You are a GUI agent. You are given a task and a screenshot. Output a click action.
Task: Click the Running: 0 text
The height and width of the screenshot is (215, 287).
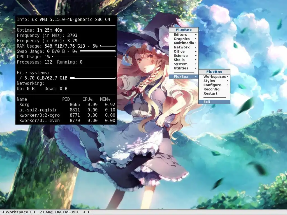click(70, 62)
